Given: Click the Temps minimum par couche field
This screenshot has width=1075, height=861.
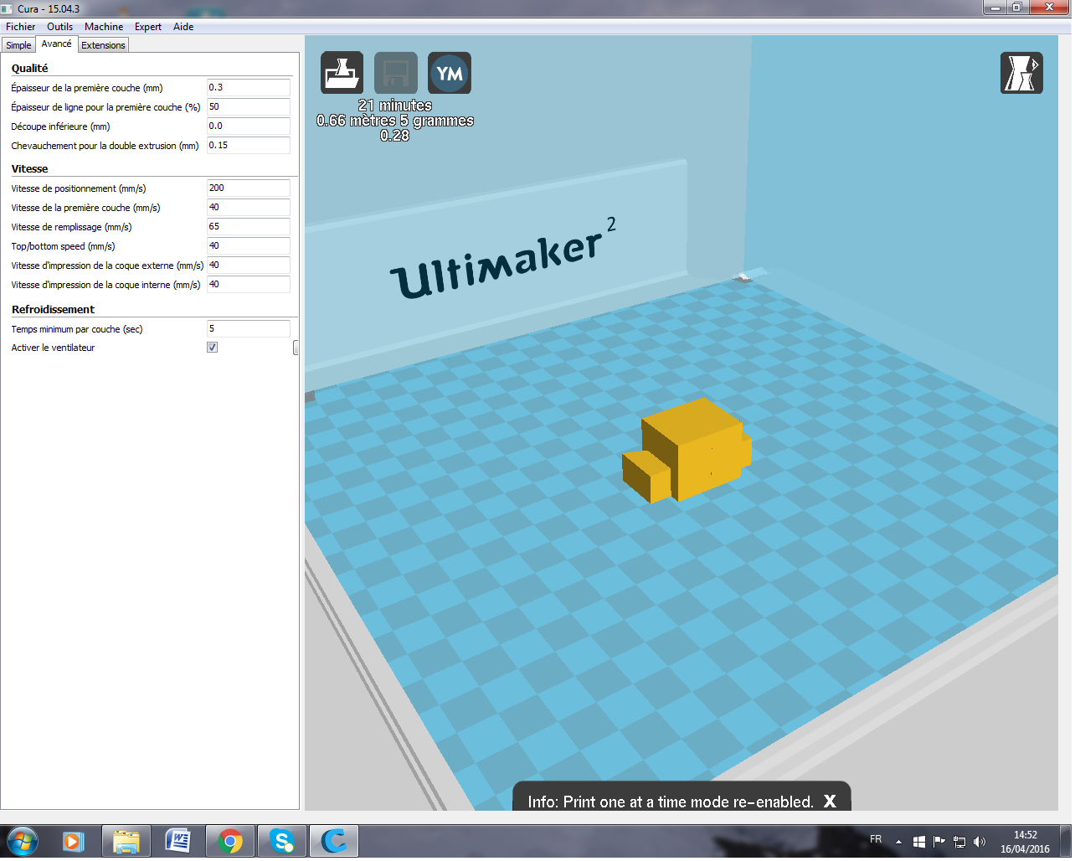Looking at the screenshot, I should point(249,329).
